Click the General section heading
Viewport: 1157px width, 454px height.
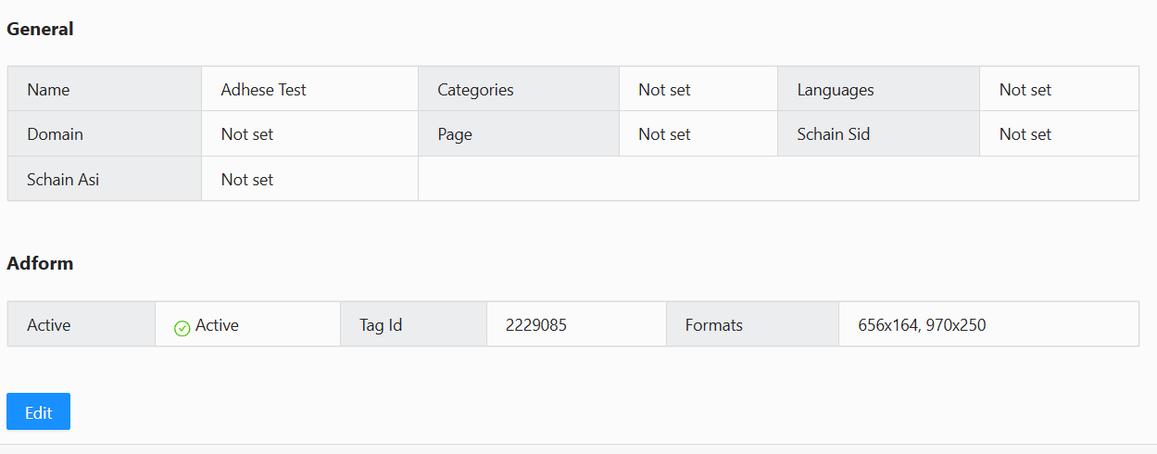click(x=40, y=29)
